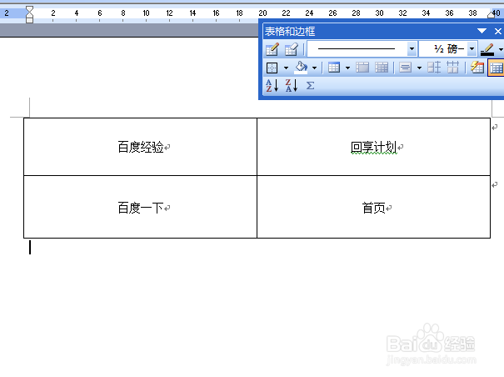Screen dimensions: 504x377
Task: Open the ½ 磅 line weight dropdown
Action: (472, 49)
